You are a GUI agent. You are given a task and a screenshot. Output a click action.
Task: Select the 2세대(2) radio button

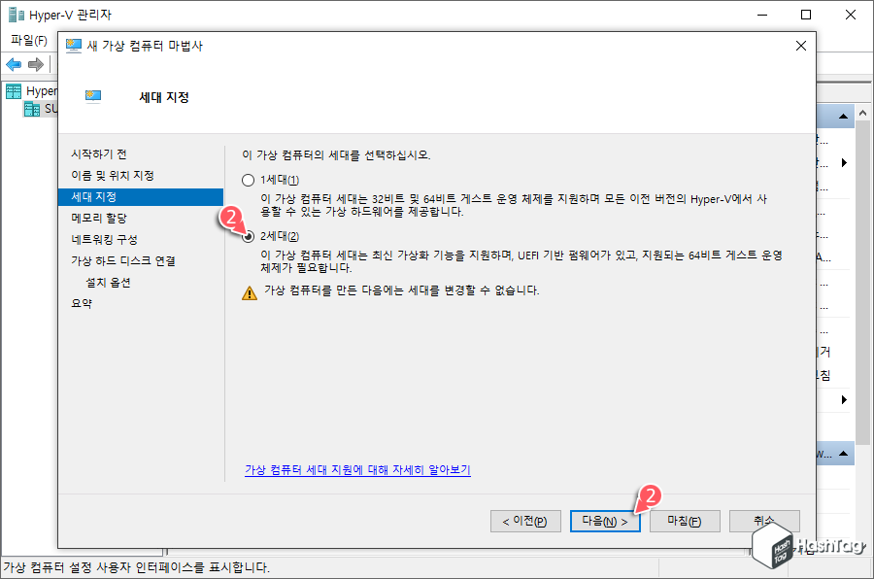(x=248, y=236)
